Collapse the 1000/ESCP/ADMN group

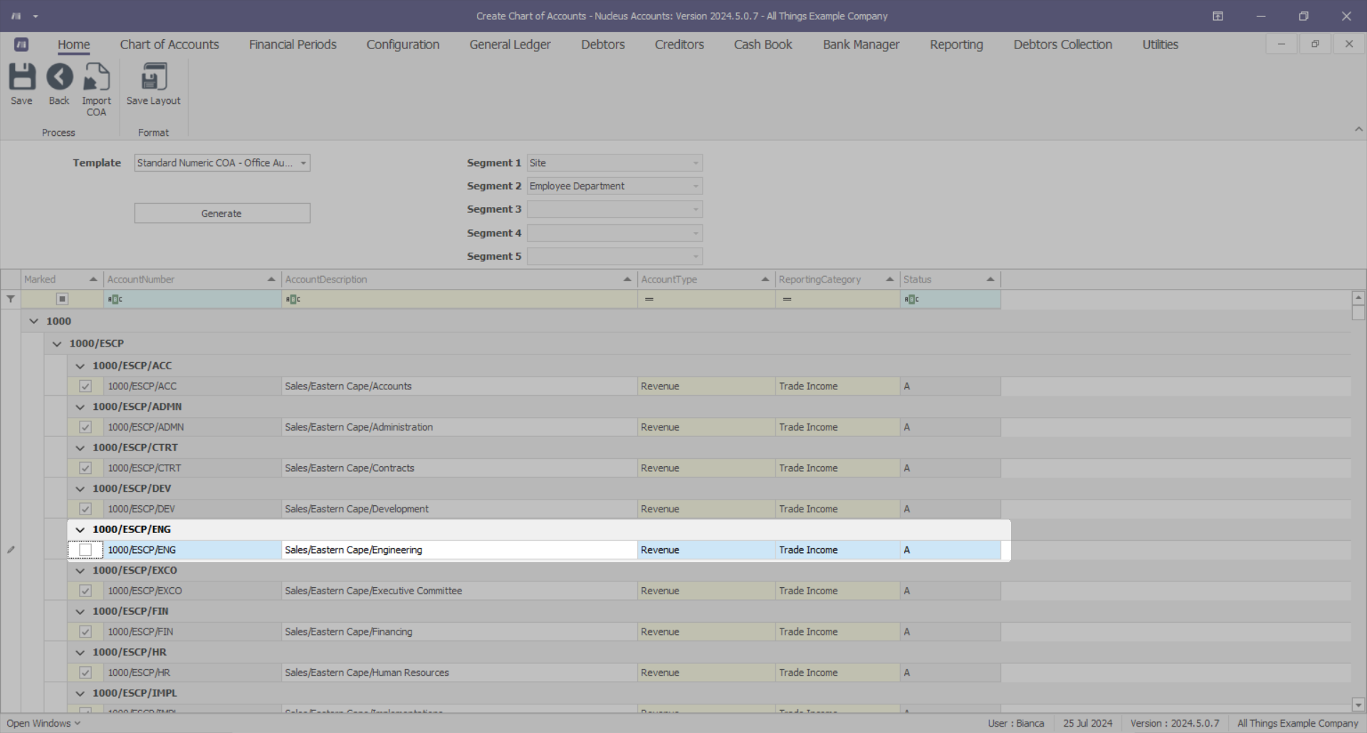click(x=80, y=407)
